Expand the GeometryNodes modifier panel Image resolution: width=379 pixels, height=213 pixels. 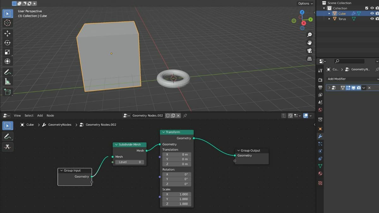click(329, 88)
